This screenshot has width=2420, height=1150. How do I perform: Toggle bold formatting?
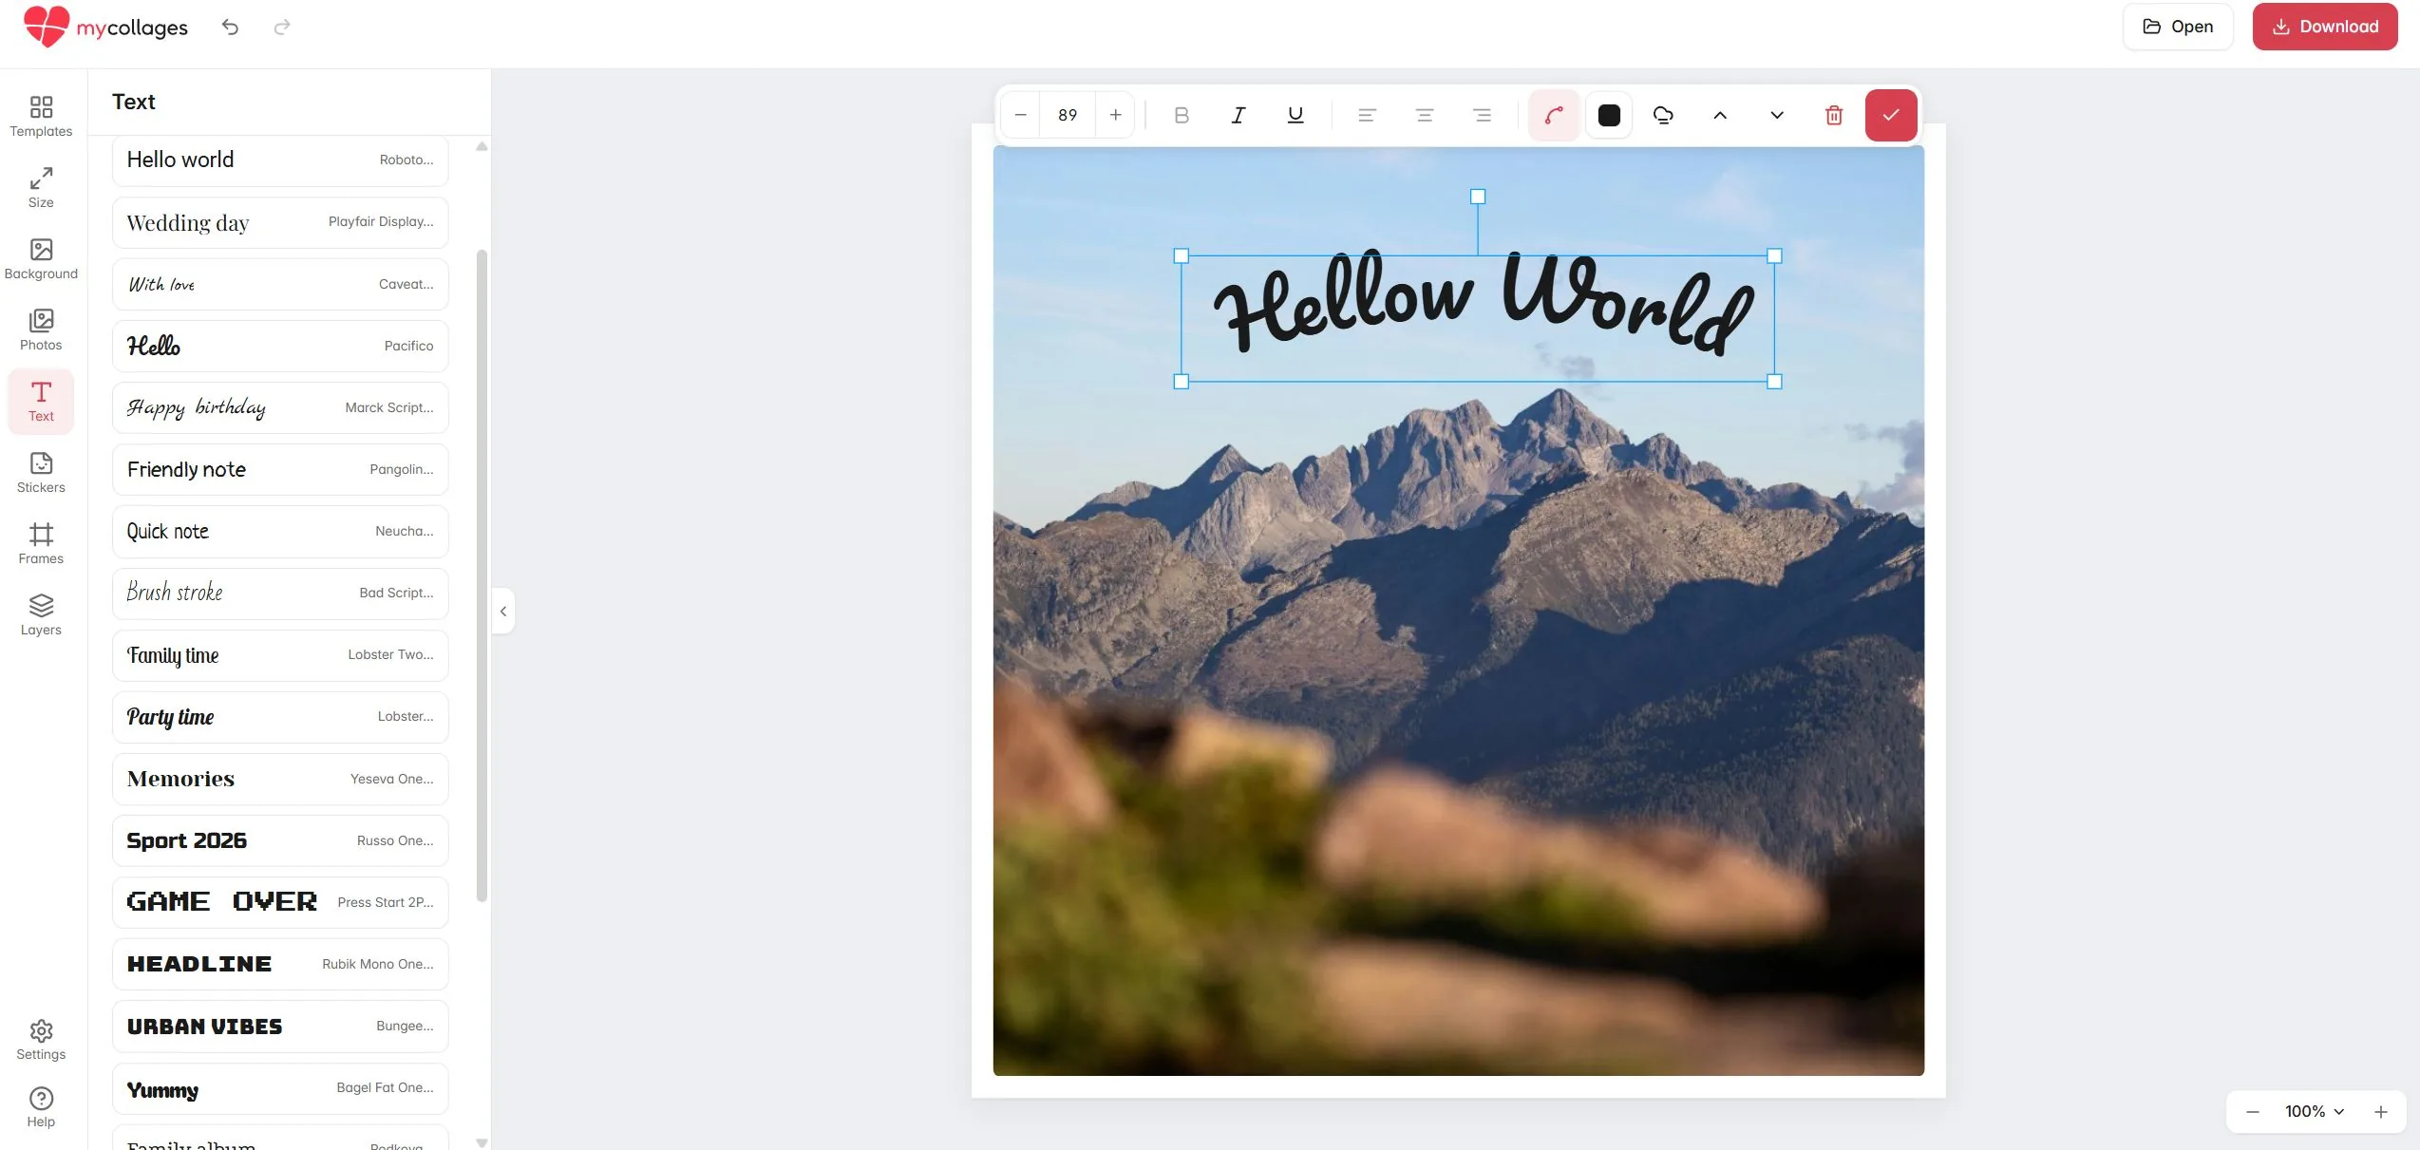tap(1182, 115)
